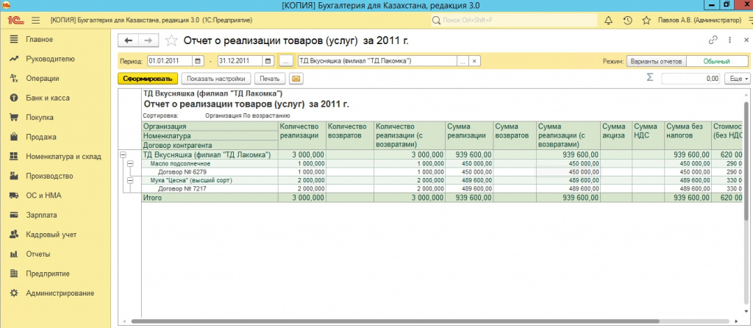Open Варианты отчетов

(657, 62)
